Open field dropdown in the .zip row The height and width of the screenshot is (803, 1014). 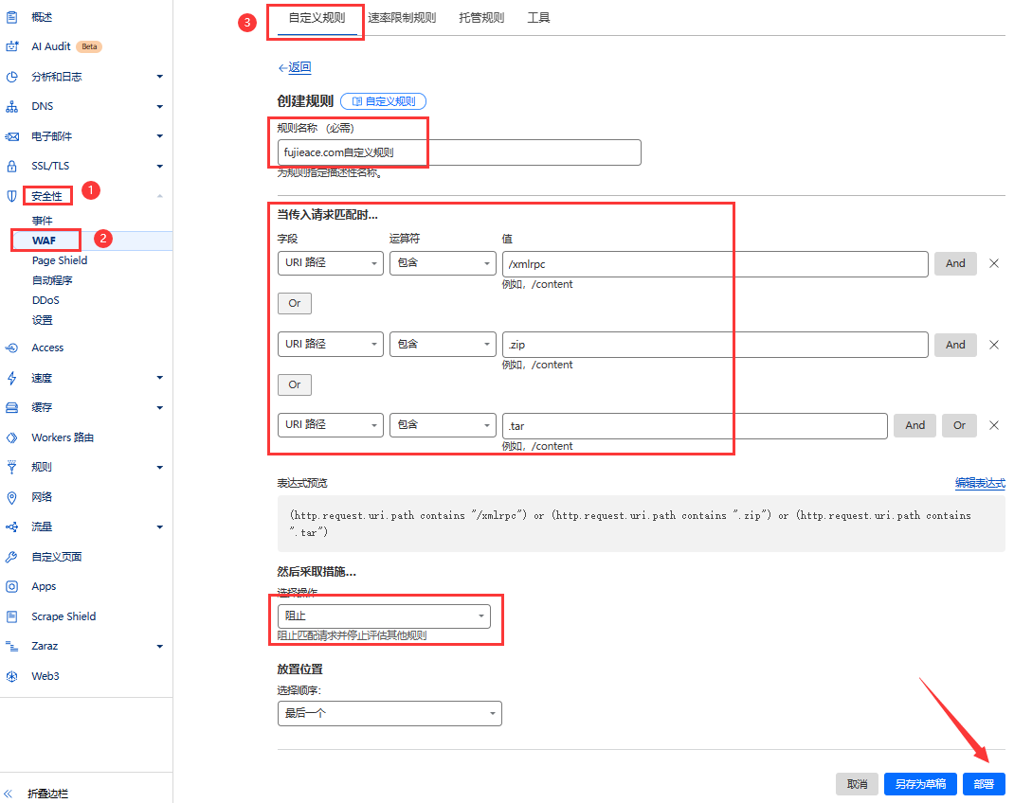331,345
